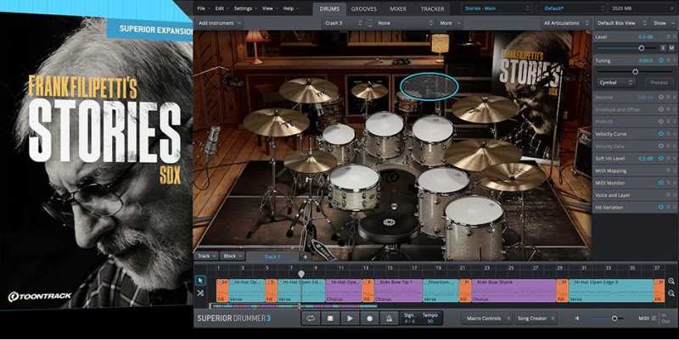Open the Settings menu
This screenshot has height=340, width=679.
(x=245, y=8)
